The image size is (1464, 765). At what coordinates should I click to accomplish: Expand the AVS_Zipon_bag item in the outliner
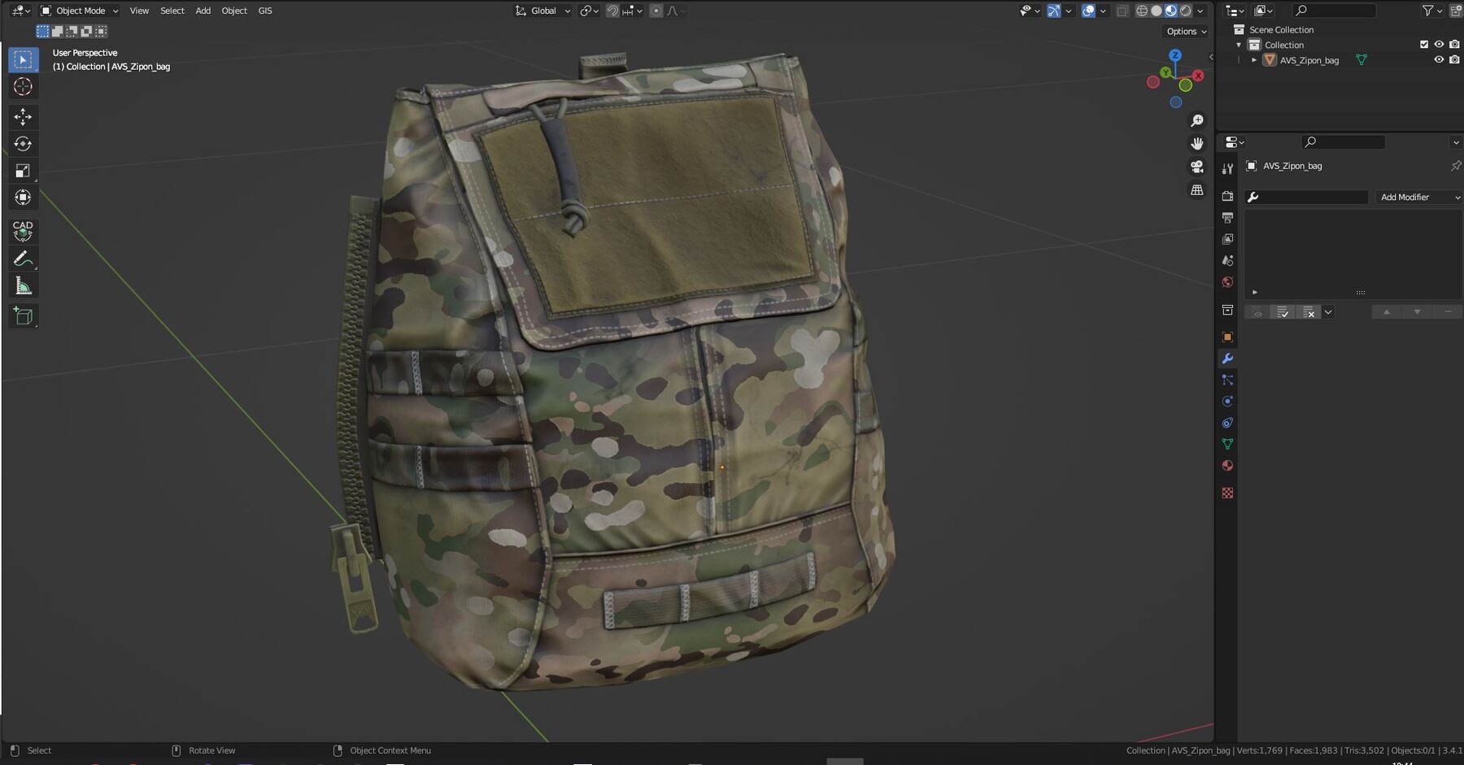click(1253, 59)
